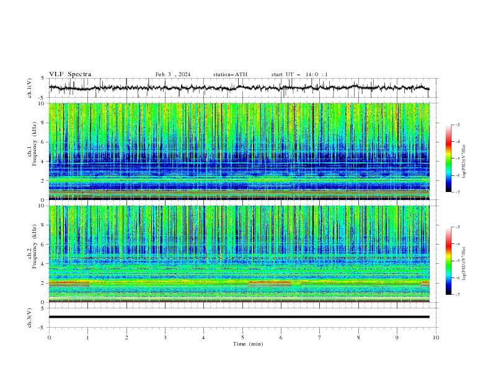This screenshot has width=491, height=379.
Task: Click the ch.3(V) axis label
Action: (30, 318)
